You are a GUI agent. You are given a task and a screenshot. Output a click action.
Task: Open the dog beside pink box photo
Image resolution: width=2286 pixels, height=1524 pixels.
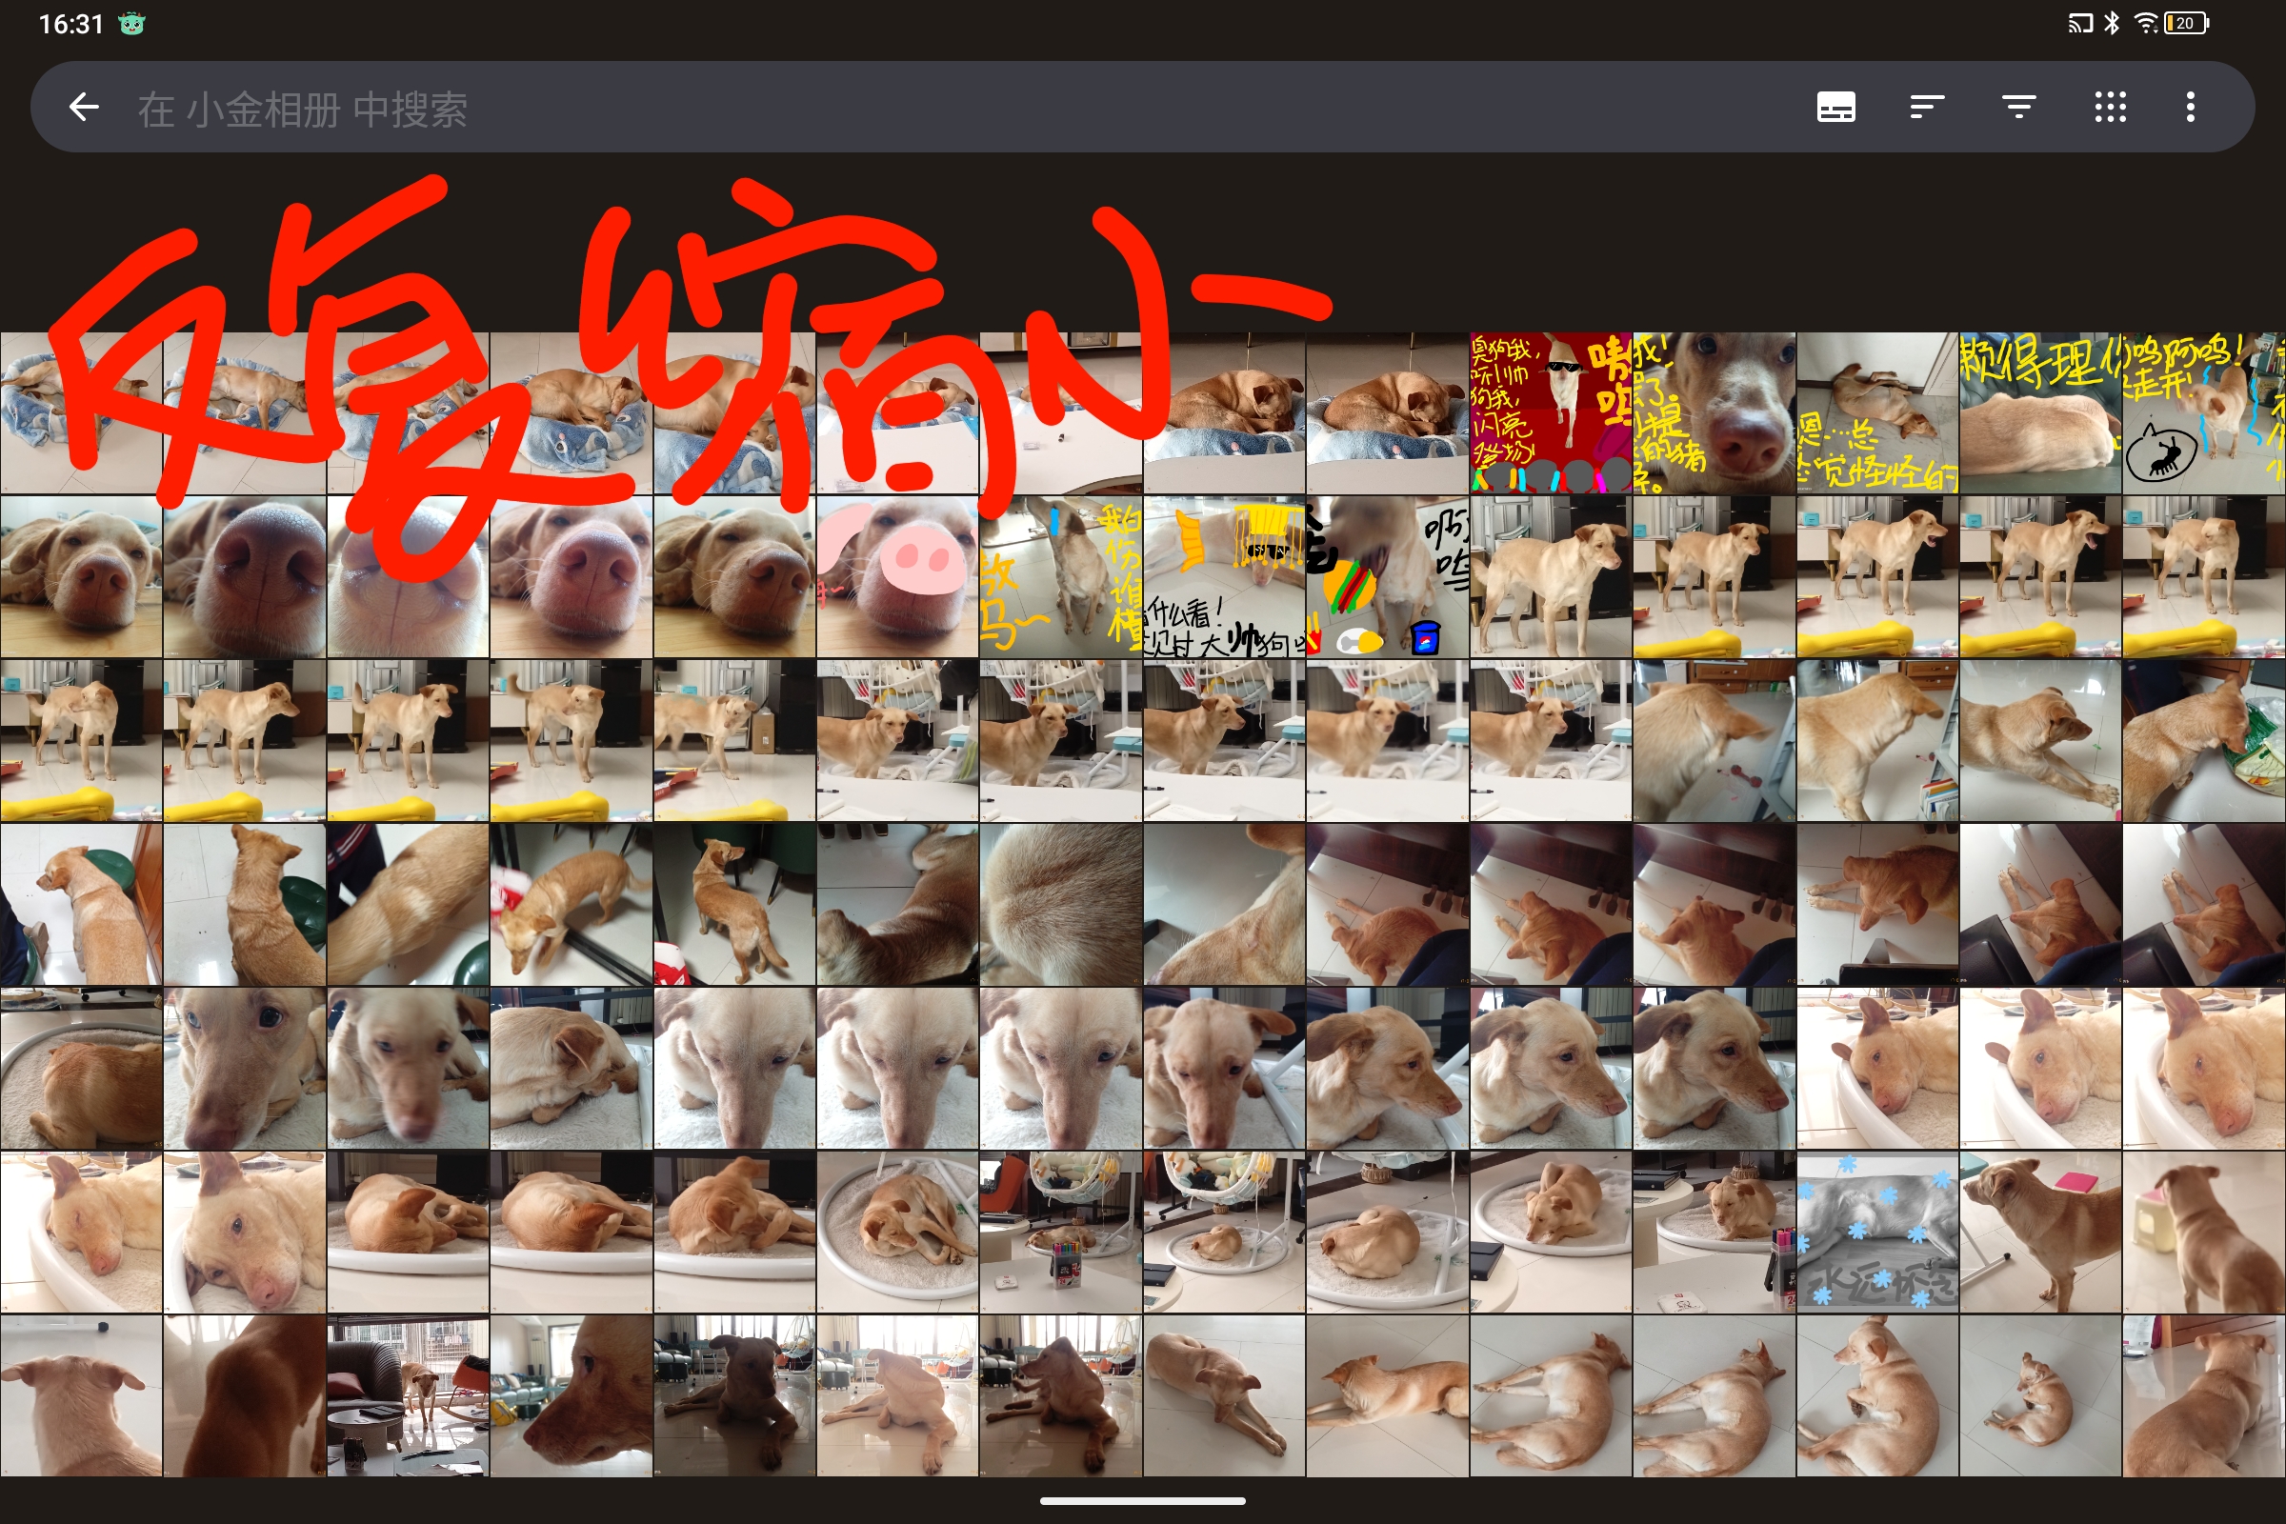pyautogui.click(x=2040, y=1233)
